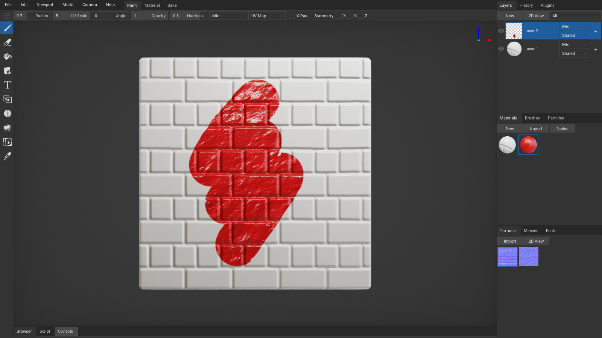Open the material Nodes editor
The width and height of the screenshot is (602, 338).
pos(562,128)
